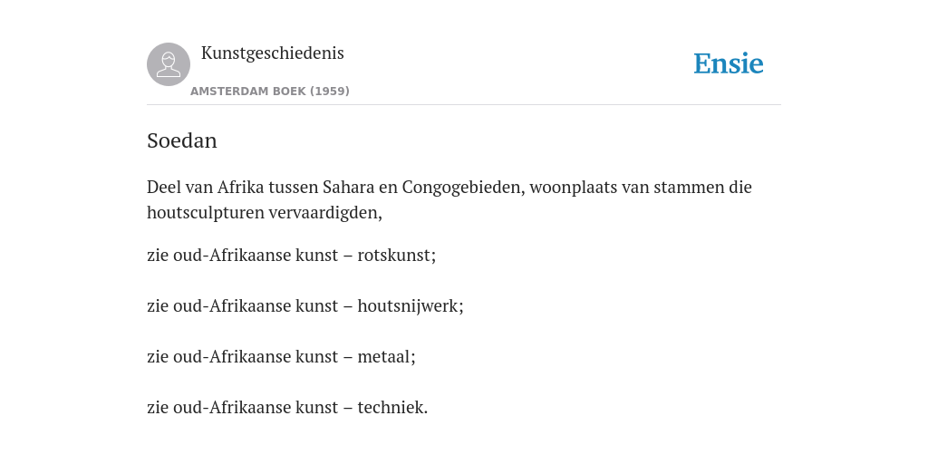
Task: Open the Ensie logo link
Action: 728,63
